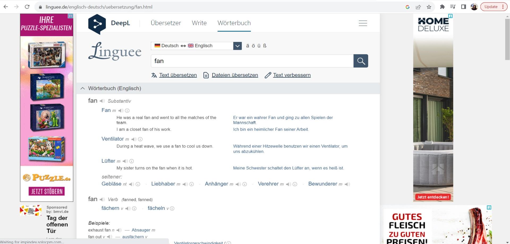Play audio for headword fan Substantiv
This screenshot has height=244, width=510.
[x=102, y=101]
